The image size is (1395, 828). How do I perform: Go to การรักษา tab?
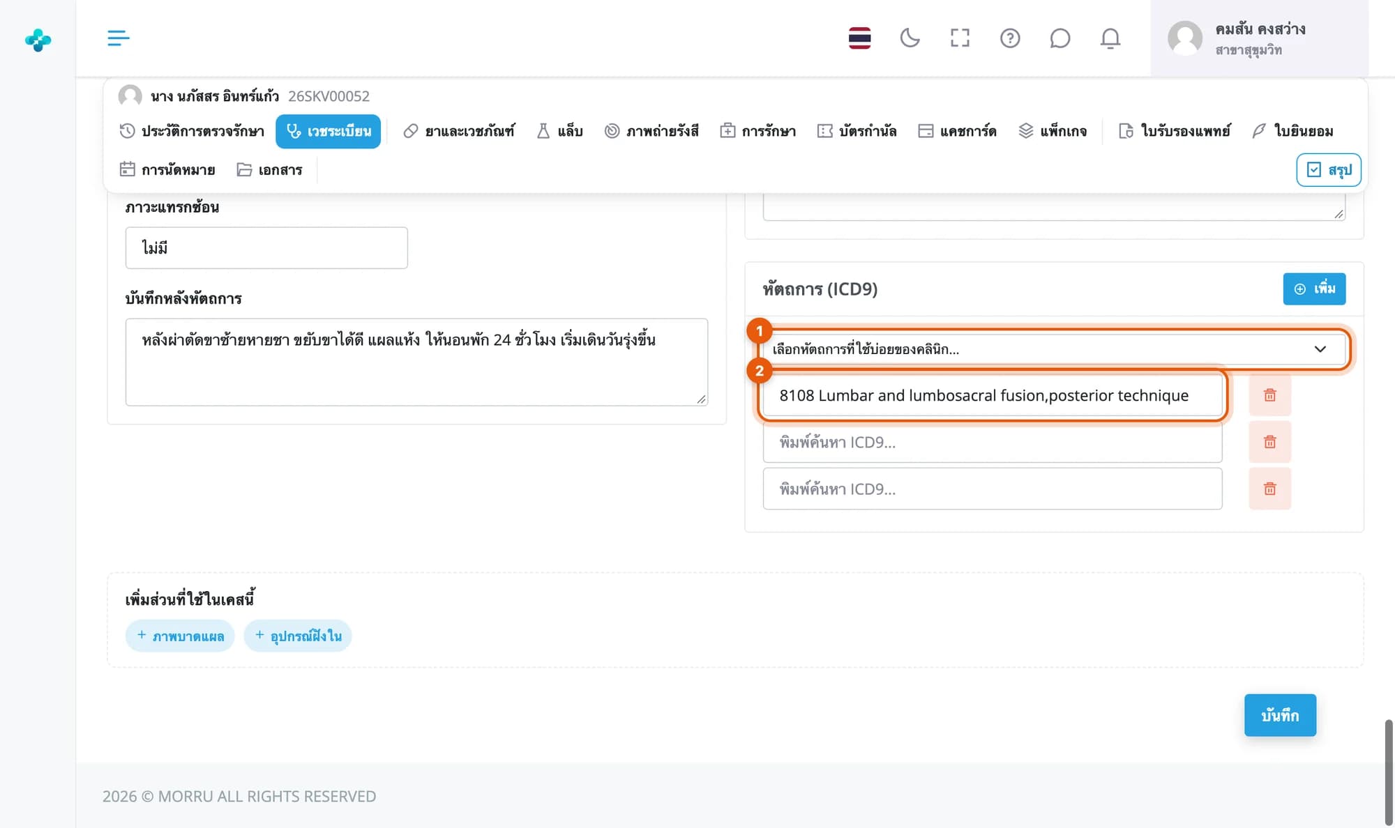click(x=757, y=131)
